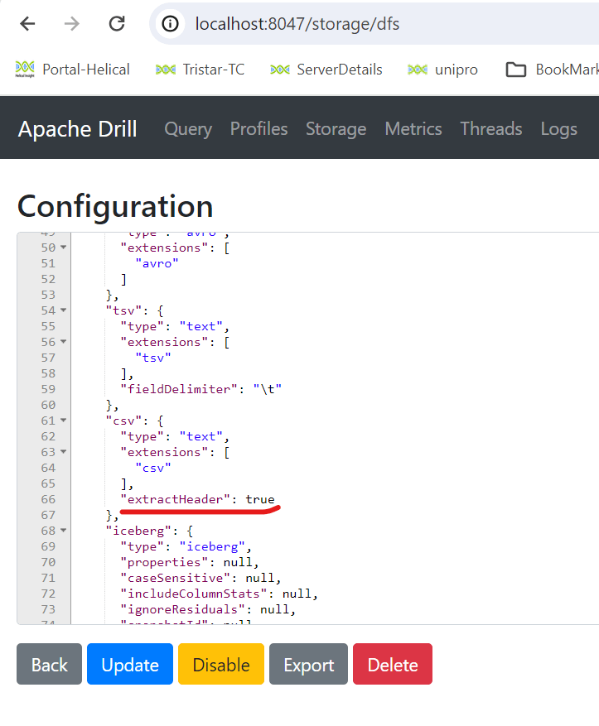Click the "properties" key on line 70

(x=164, y=563)
